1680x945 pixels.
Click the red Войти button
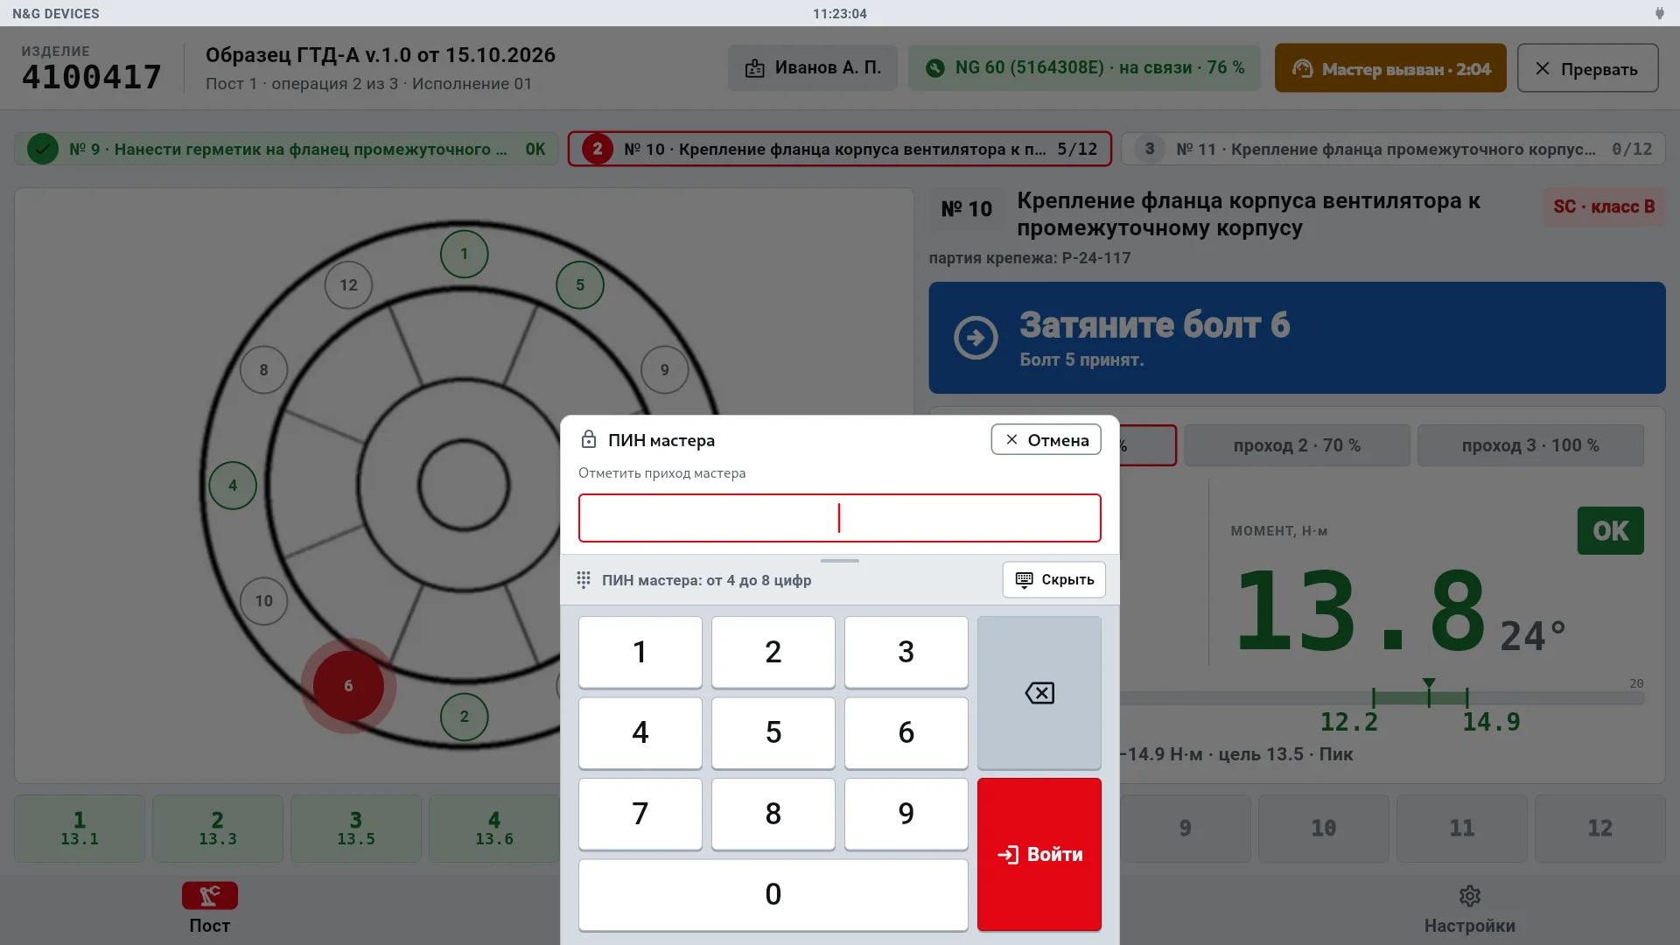coord(1039,854)
